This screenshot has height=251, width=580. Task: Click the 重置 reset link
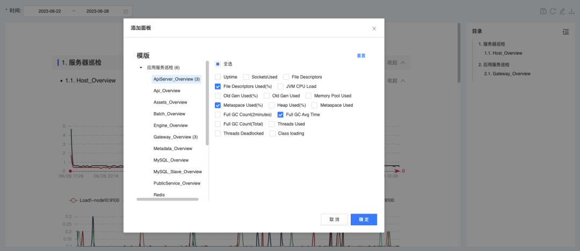361,55
